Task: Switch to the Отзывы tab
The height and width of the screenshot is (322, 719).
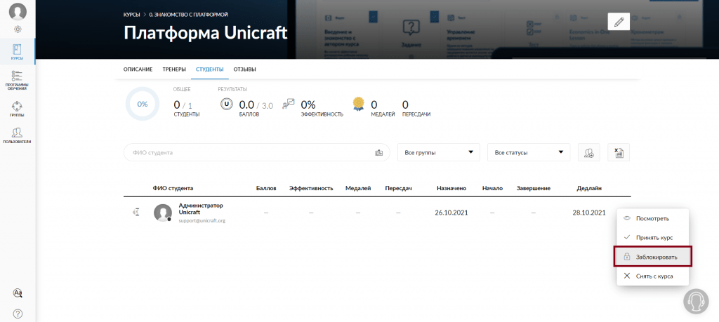Action: pos(244,69)
